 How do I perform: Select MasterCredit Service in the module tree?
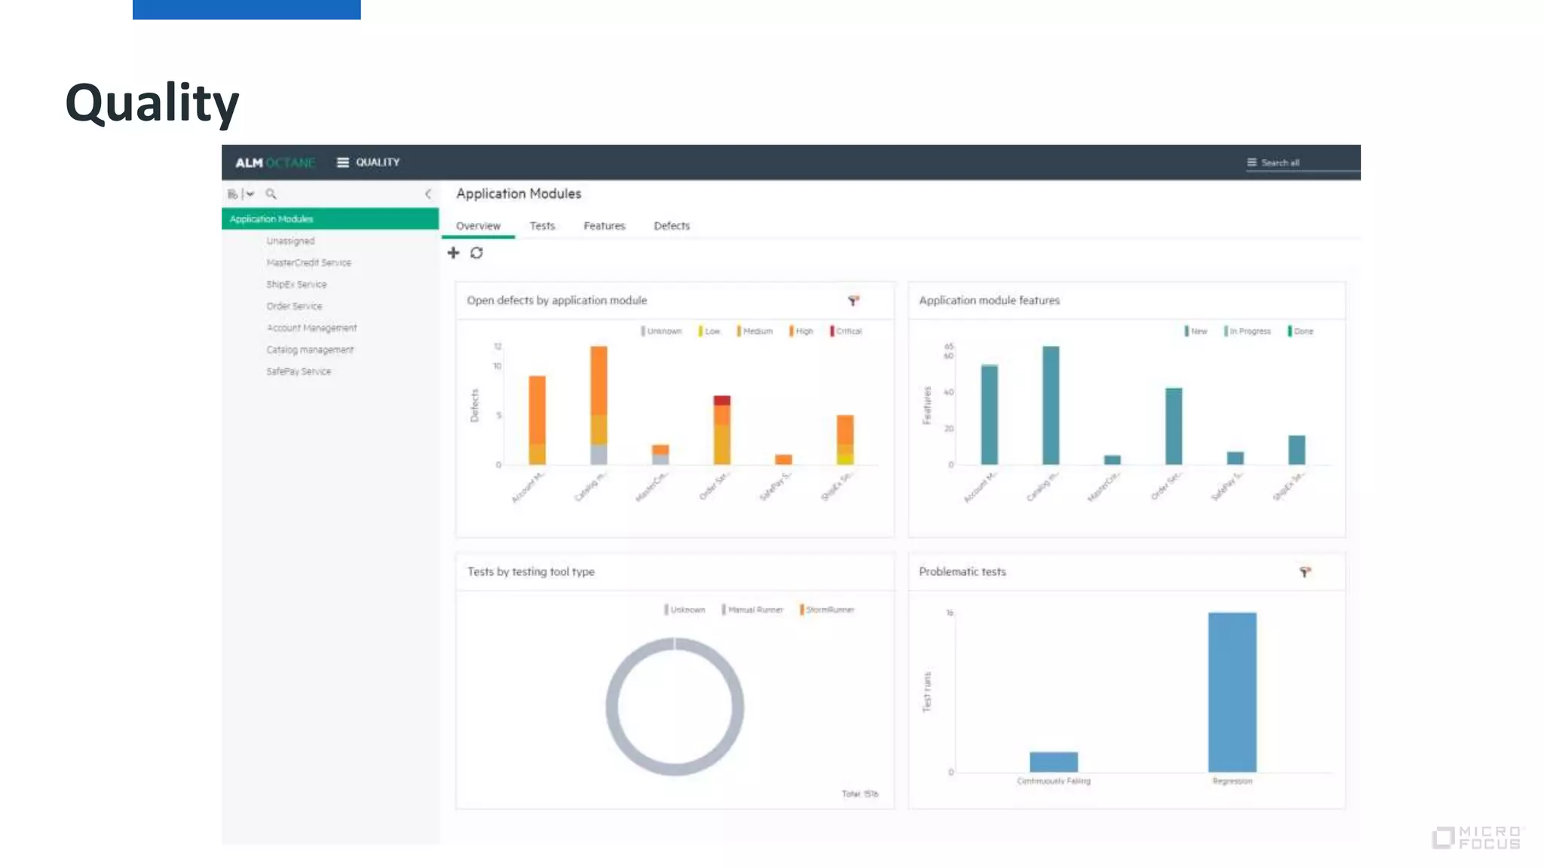click(x=308, y=263)
